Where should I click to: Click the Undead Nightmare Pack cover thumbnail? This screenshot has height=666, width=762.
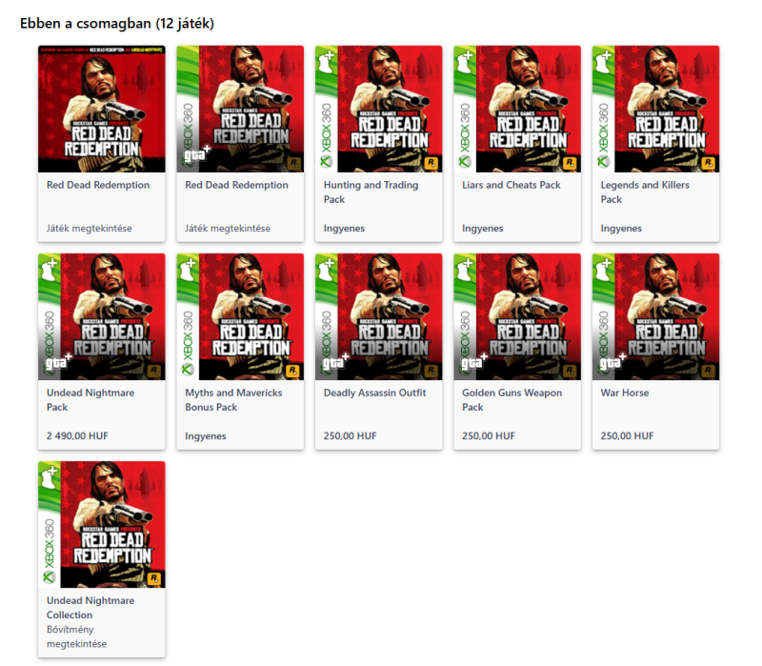point(102,316)
